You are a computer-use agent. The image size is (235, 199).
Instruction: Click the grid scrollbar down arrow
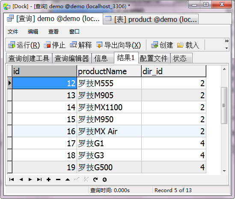[224, 171]
